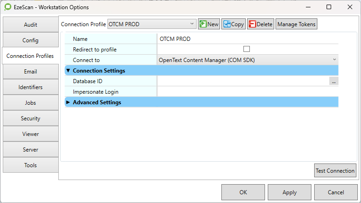
Task: Click the Copy profile icon button
Action: pos(233,24)
